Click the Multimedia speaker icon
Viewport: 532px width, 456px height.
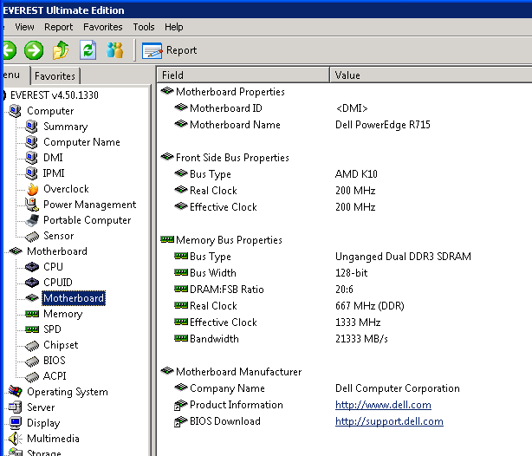click(x=16, y=439)
